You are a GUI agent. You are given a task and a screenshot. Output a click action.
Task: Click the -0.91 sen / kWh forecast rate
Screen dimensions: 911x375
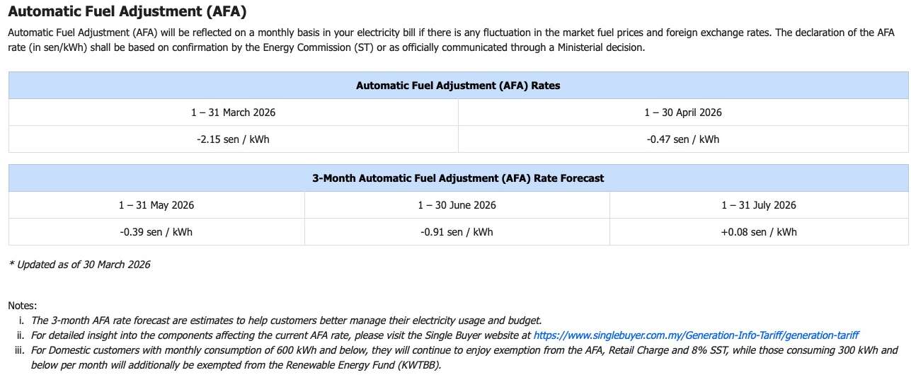(457, 232)
